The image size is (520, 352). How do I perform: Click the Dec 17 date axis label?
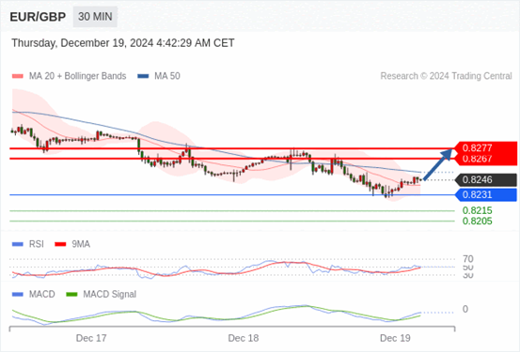(x=91, y=338)
